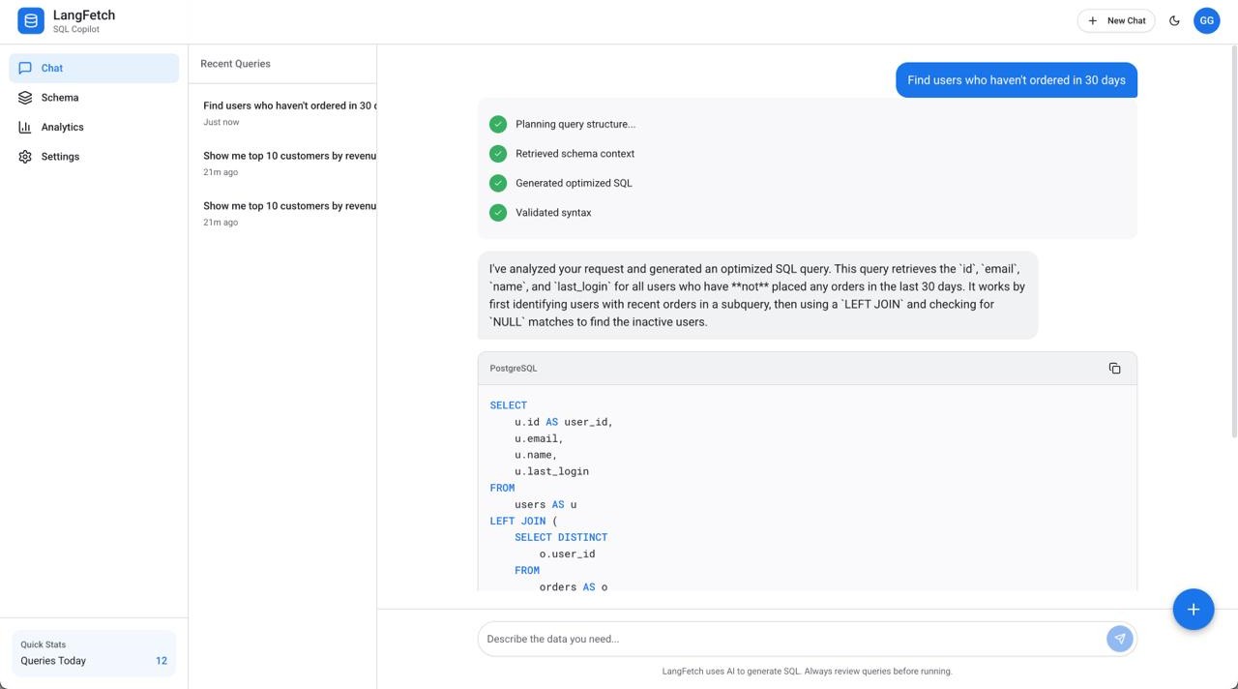Screen dimensions: 1238x689
Task: Click the send paper plane icon
Action: click(x=1118, y=638)
